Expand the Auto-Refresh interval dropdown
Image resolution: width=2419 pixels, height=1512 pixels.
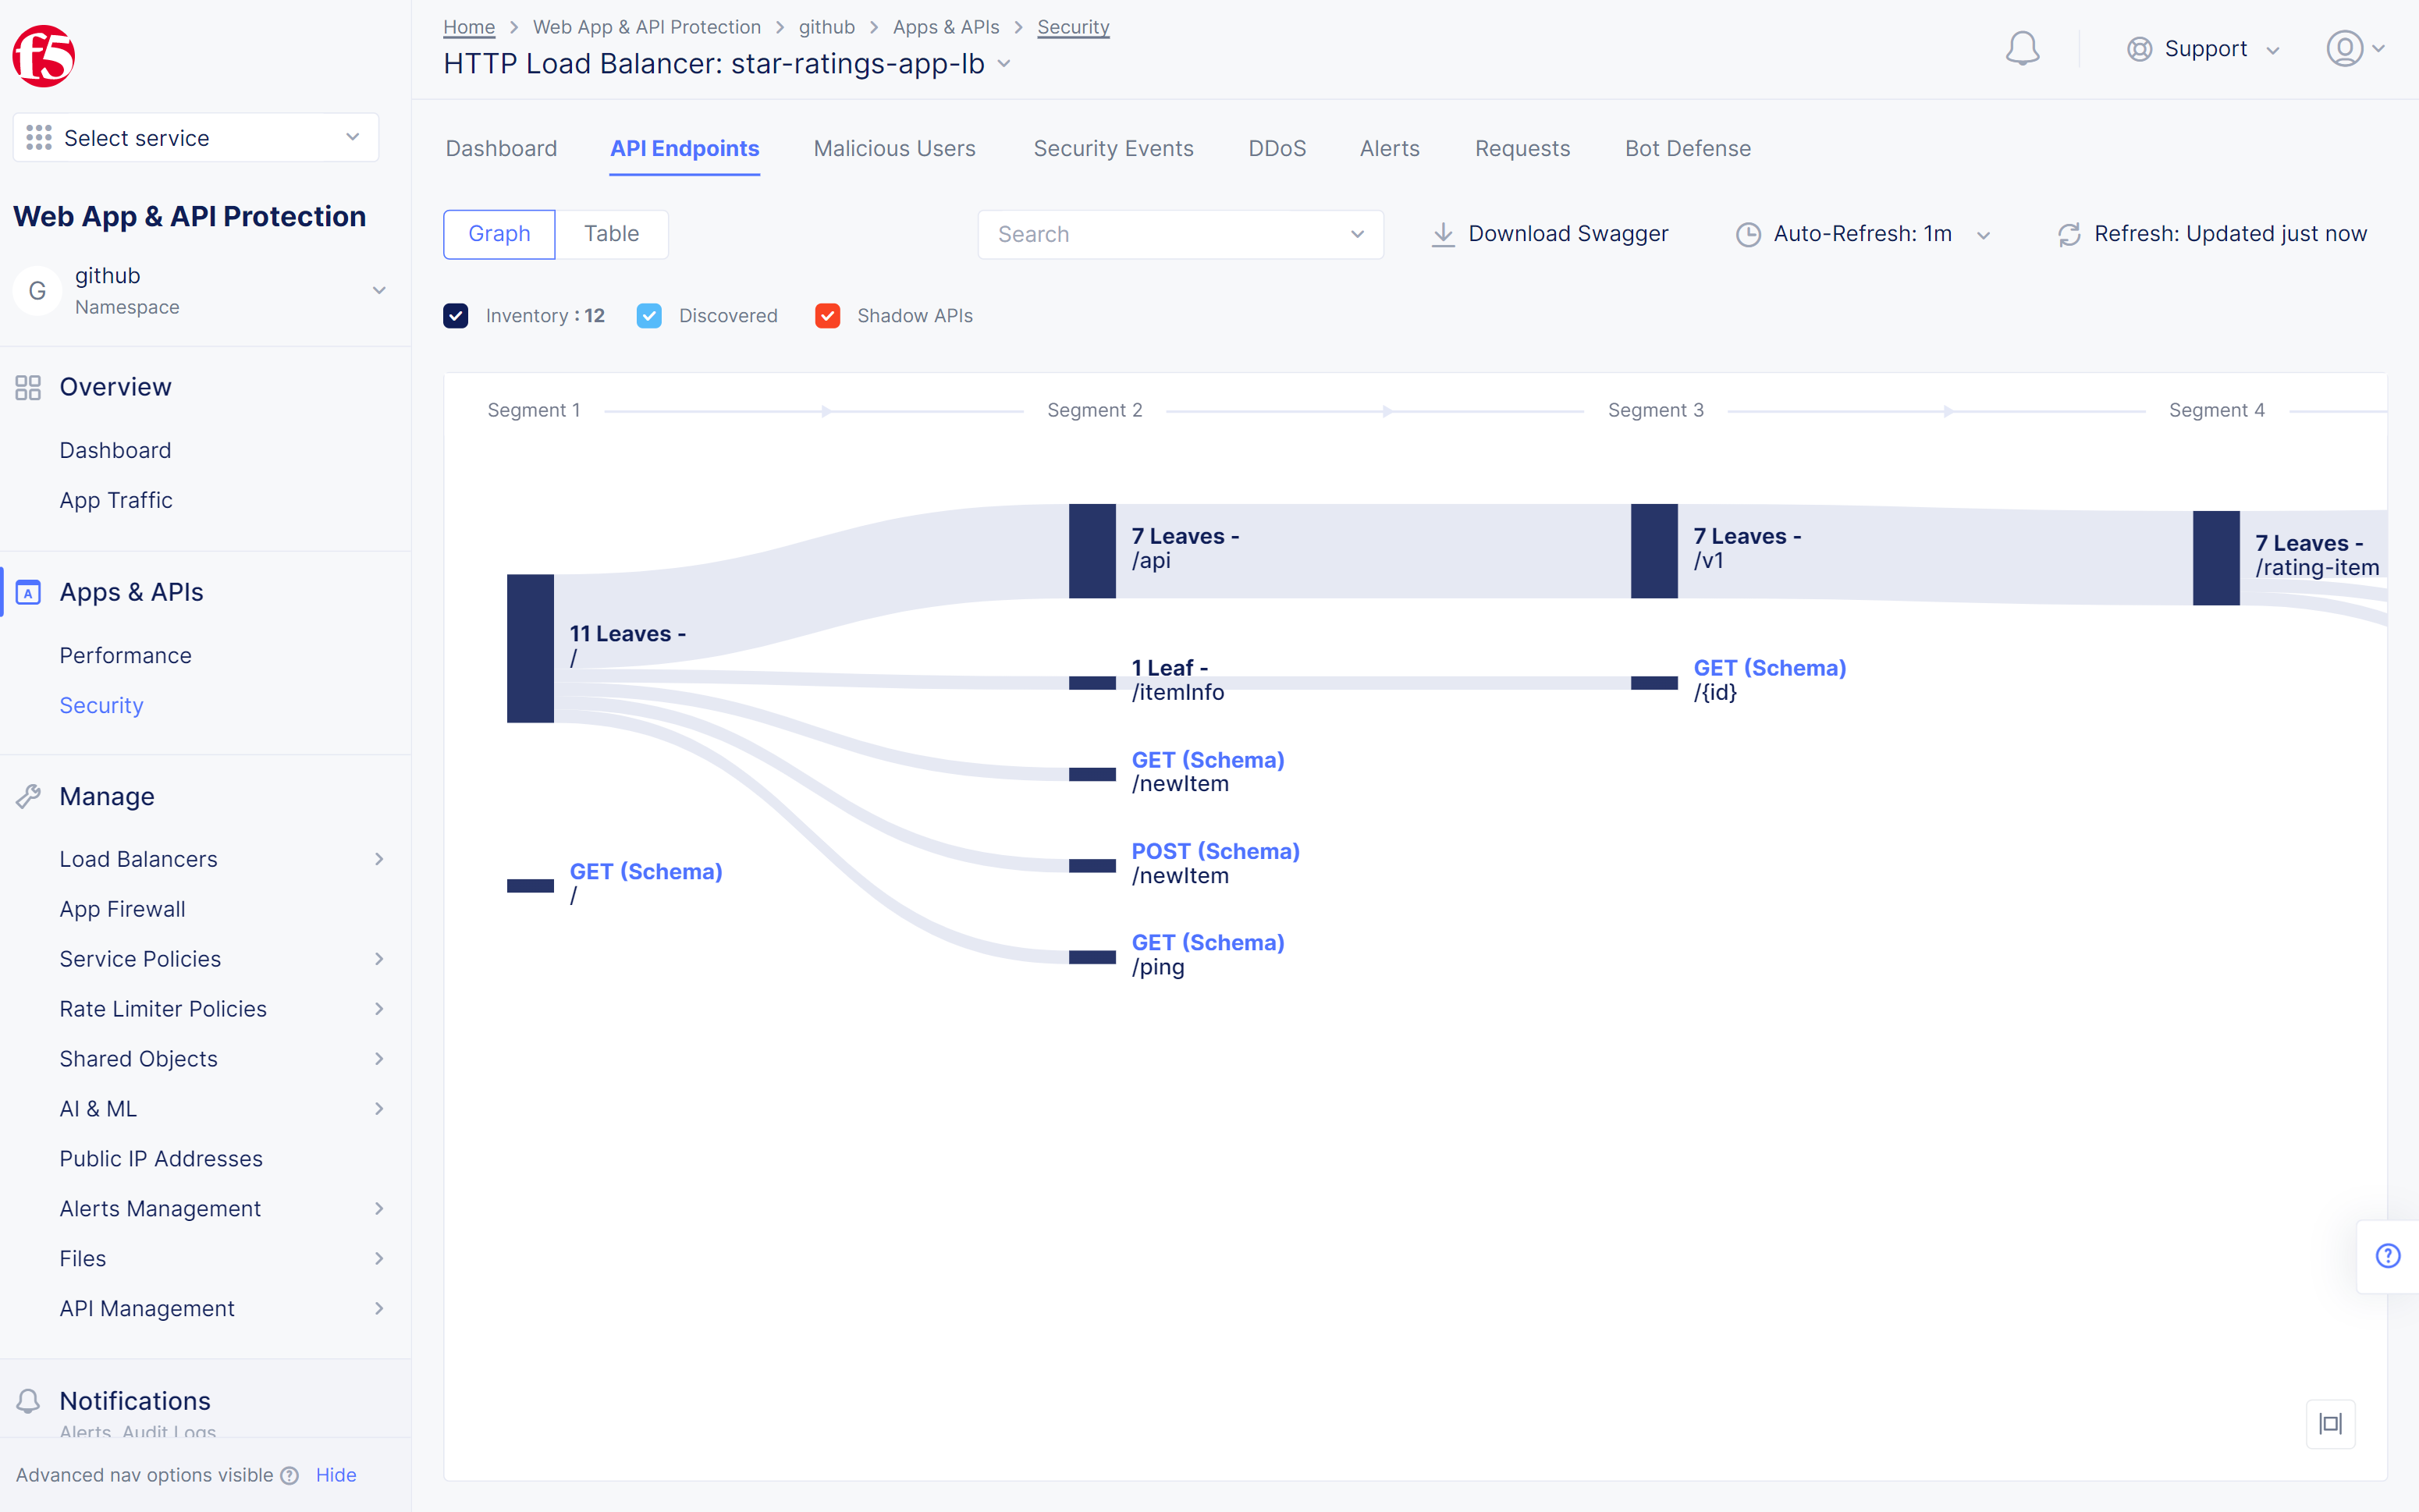click(1862, 234)
